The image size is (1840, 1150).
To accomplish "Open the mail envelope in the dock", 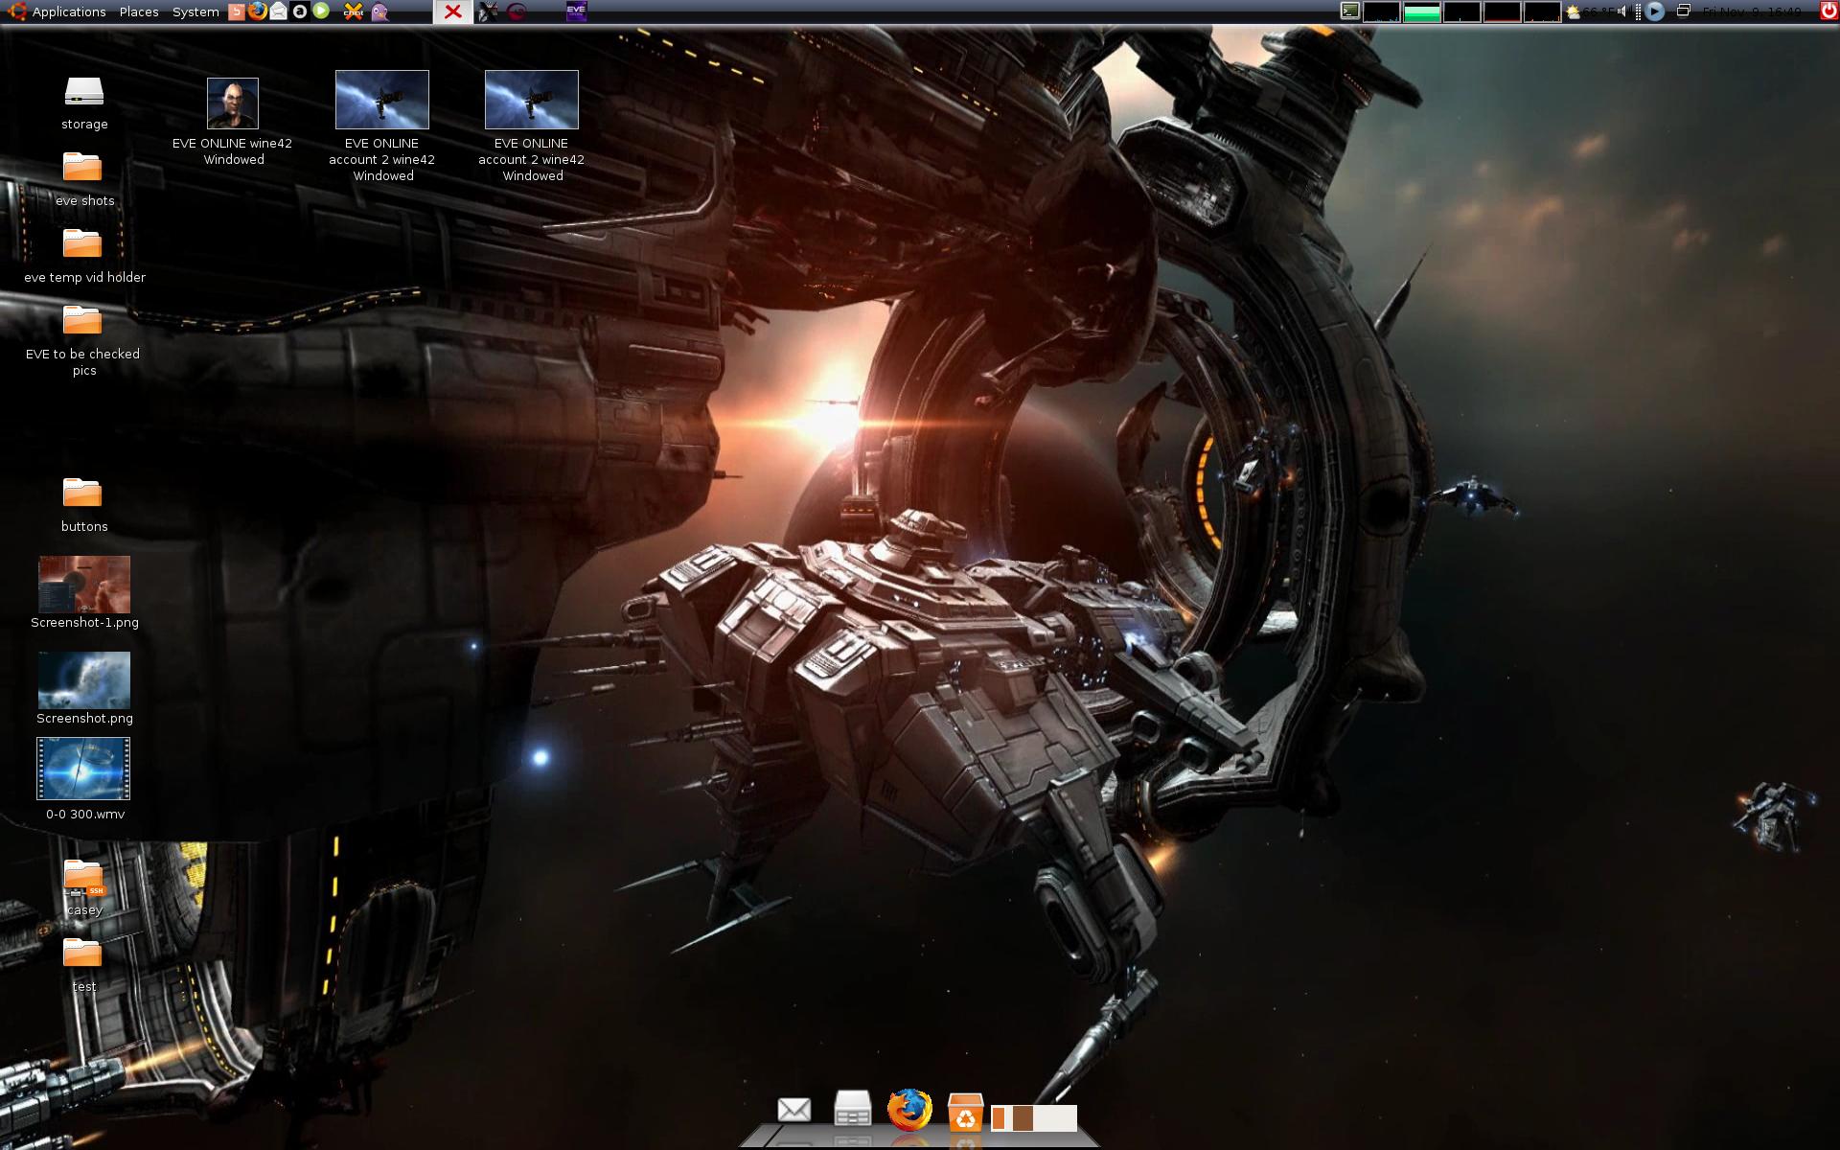I will click(x=793, y=1110).
